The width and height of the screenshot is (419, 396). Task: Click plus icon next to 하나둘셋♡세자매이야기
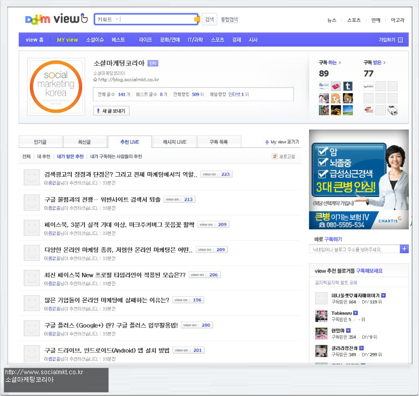pyautogui.click(x=383, y=295)
